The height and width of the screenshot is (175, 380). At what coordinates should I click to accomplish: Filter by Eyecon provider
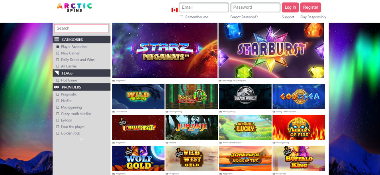58,120
